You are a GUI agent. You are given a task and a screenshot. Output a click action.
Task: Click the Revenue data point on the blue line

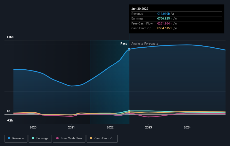[x=129, y=49]
